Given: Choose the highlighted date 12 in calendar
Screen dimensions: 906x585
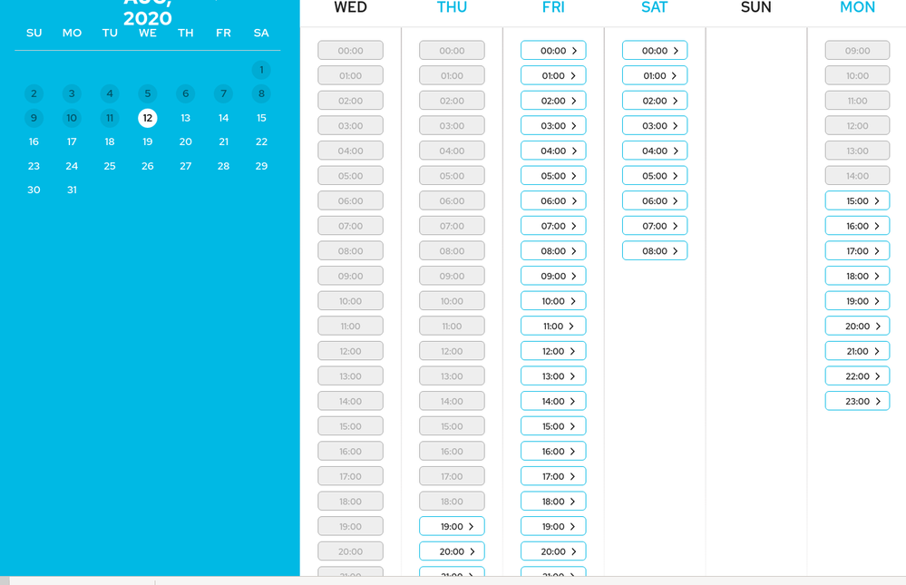Looking at the screenshot, I should pyautogui.click(x=147, y=118).
